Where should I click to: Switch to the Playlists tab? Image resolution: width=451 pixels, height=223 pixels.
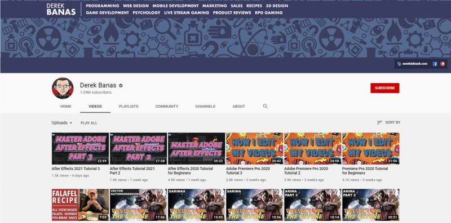(129, 106)
